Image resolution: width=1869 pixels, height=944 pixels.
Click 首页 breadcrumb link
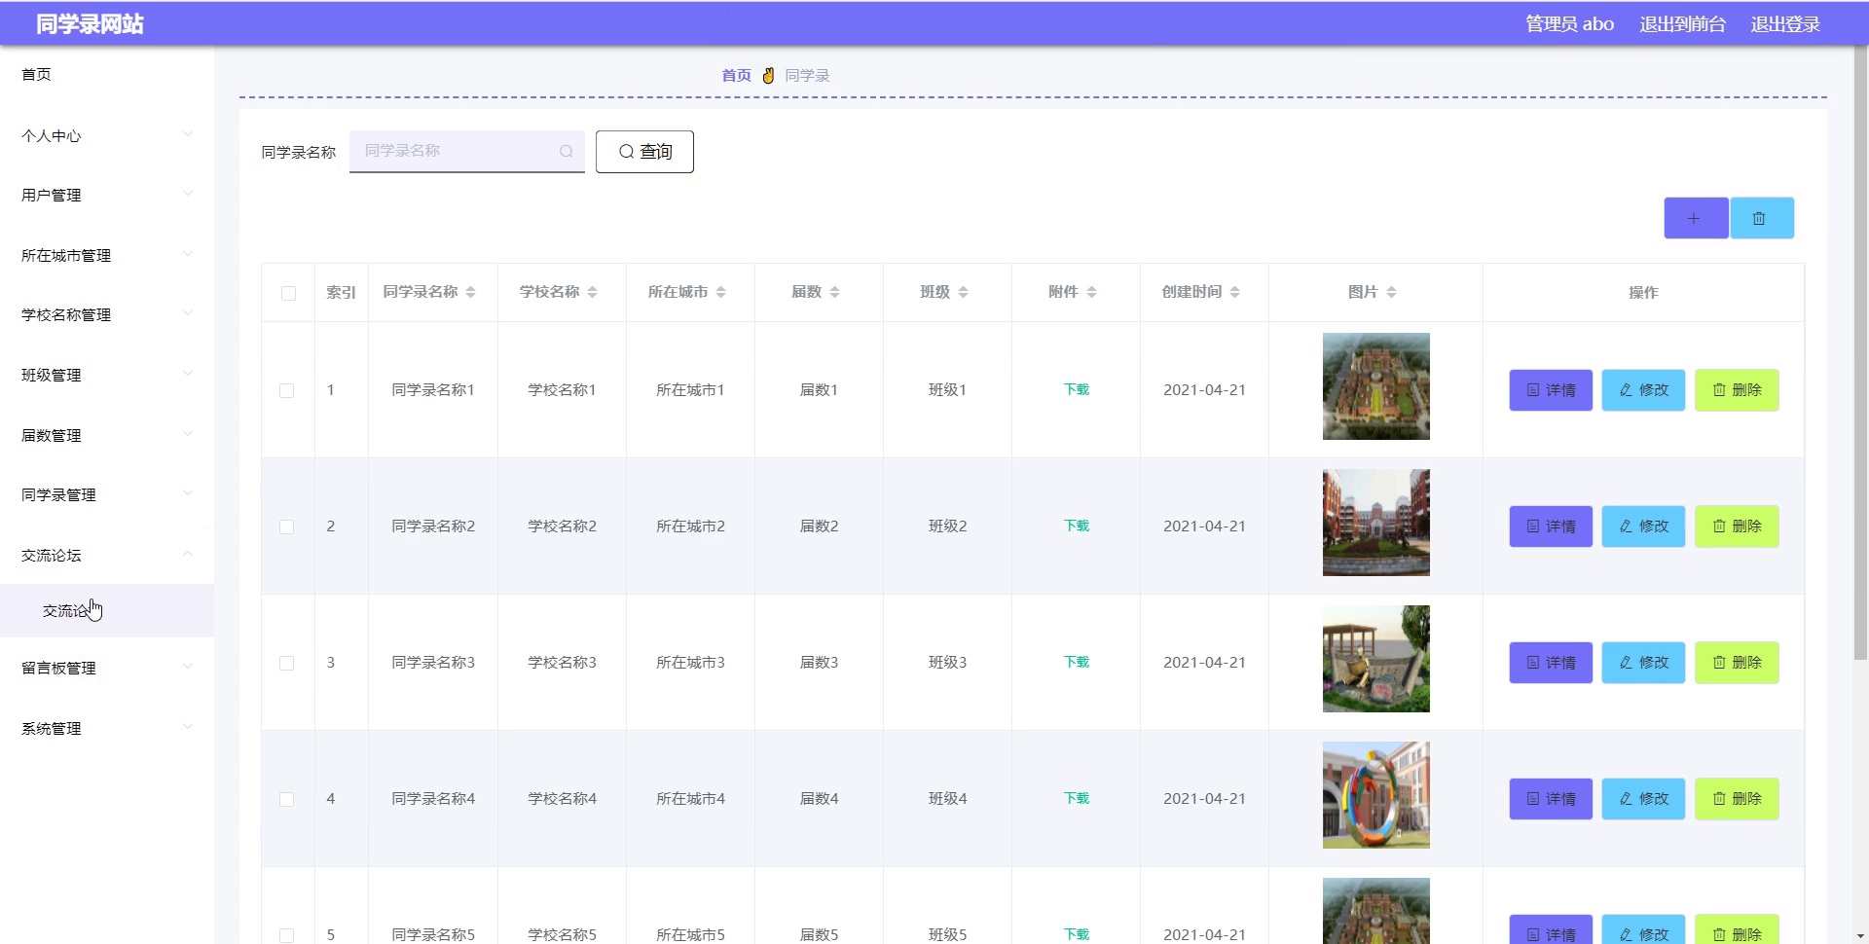click(737, 75)
